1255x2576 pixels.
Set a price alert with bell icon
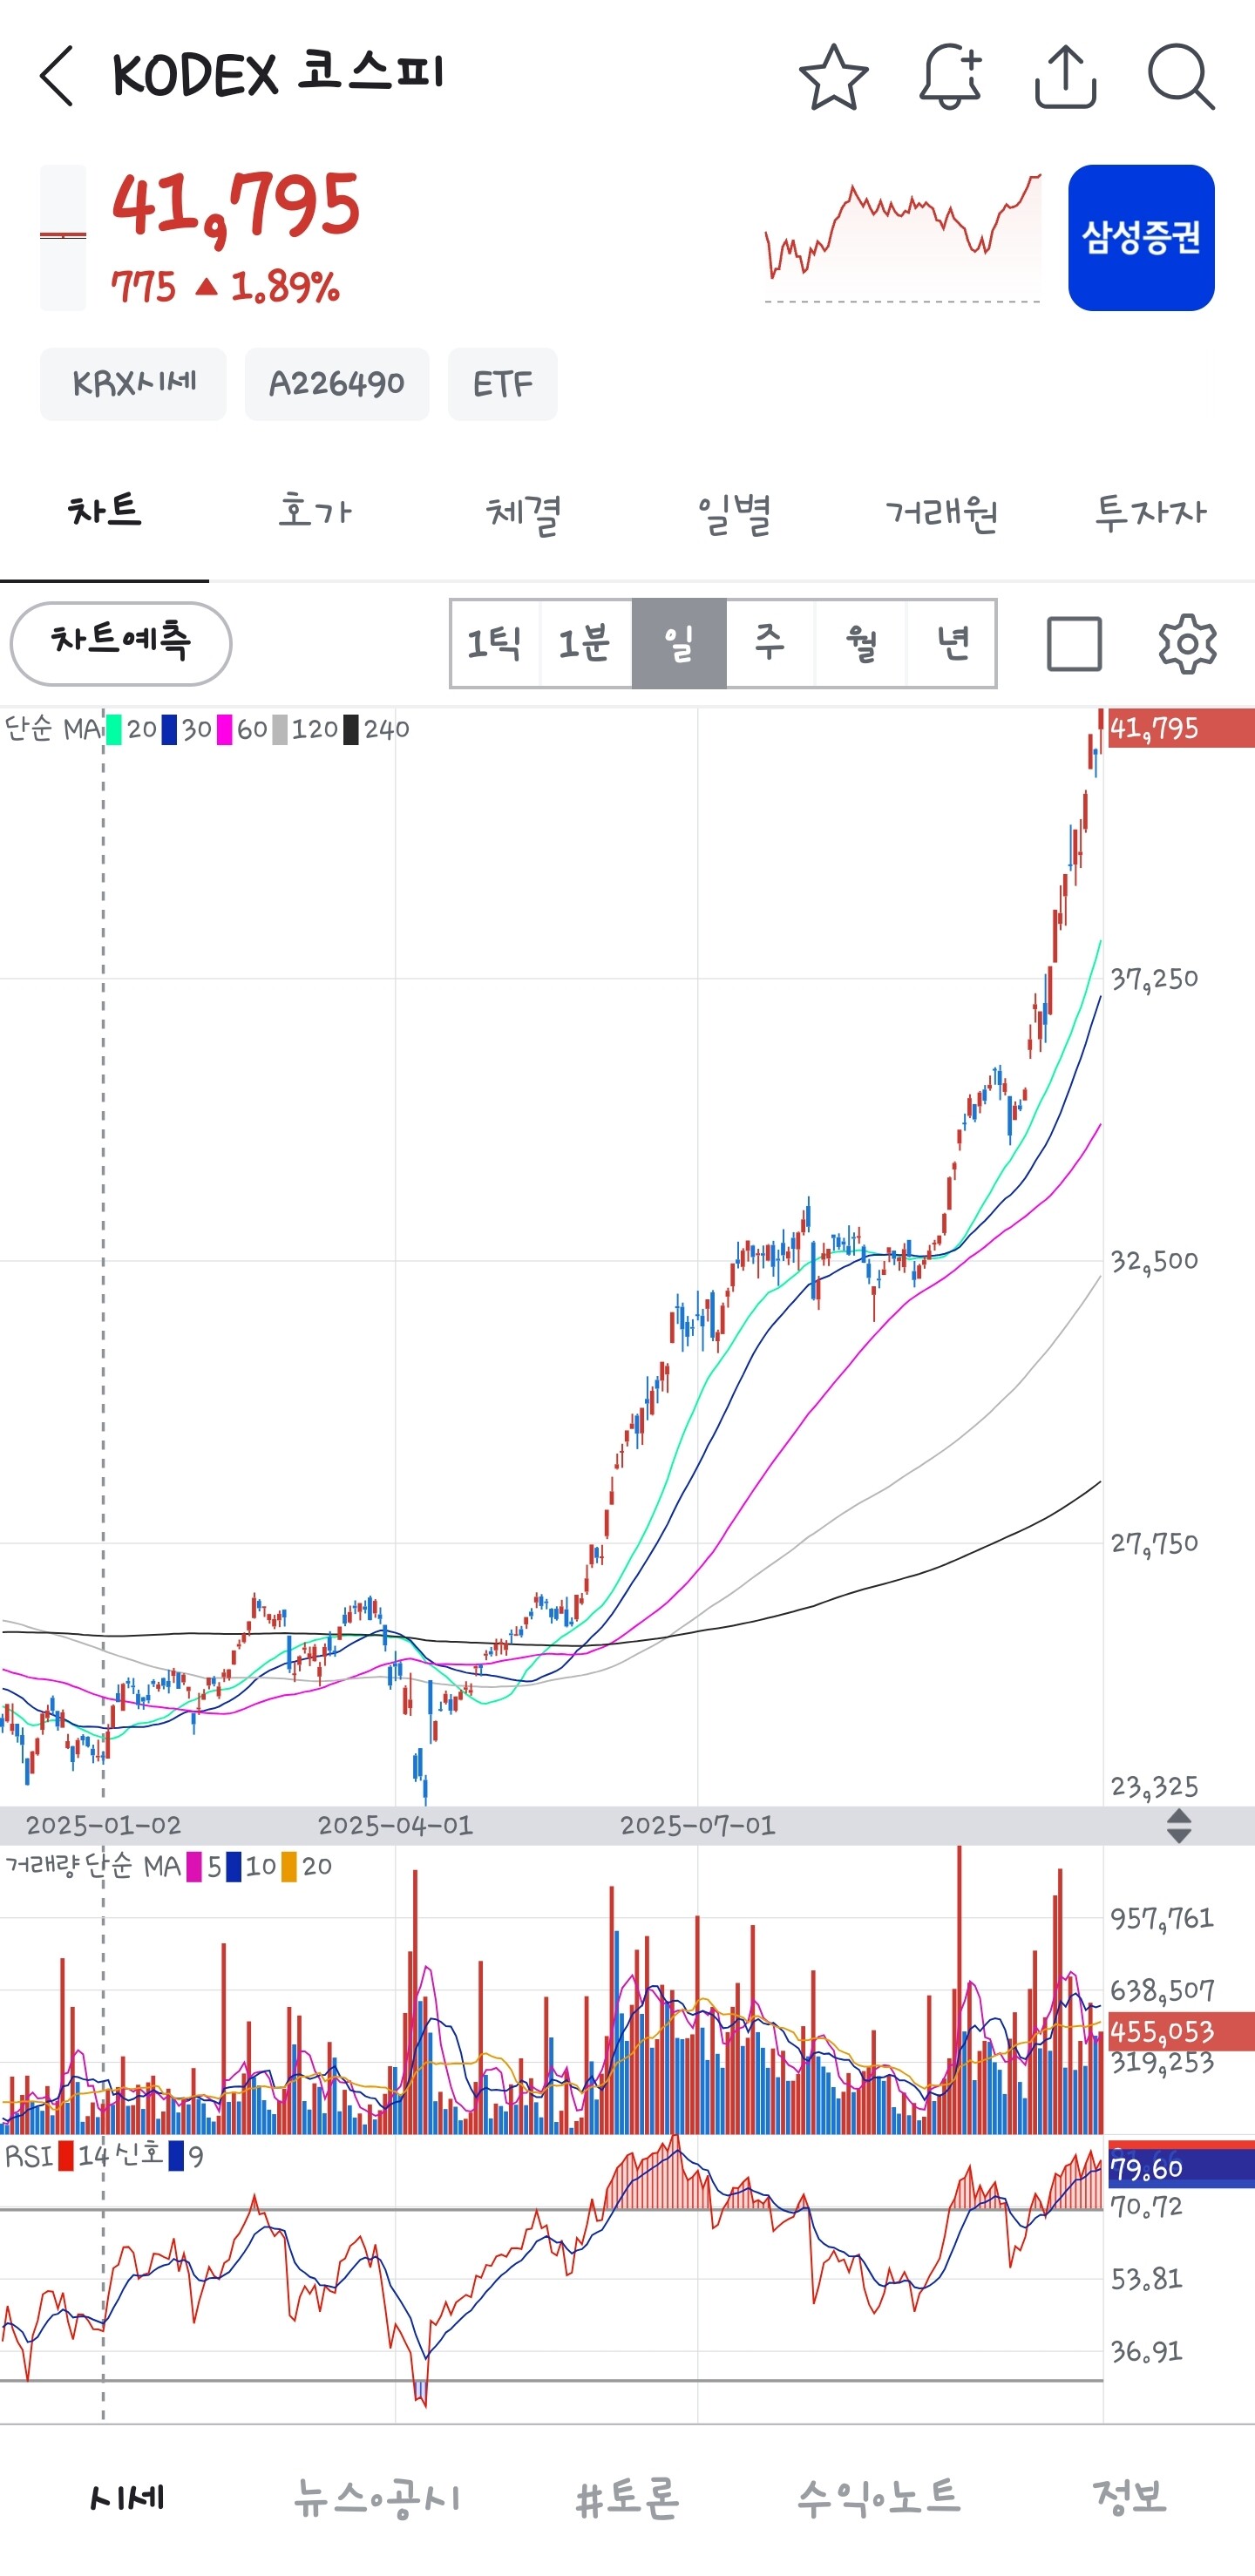tap(950, 76)
